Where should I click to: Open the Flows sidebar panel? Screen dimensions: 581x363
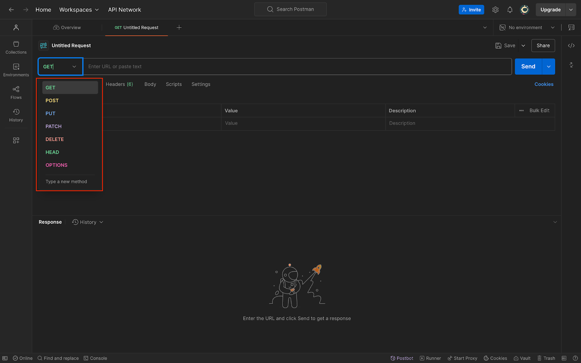16,93
